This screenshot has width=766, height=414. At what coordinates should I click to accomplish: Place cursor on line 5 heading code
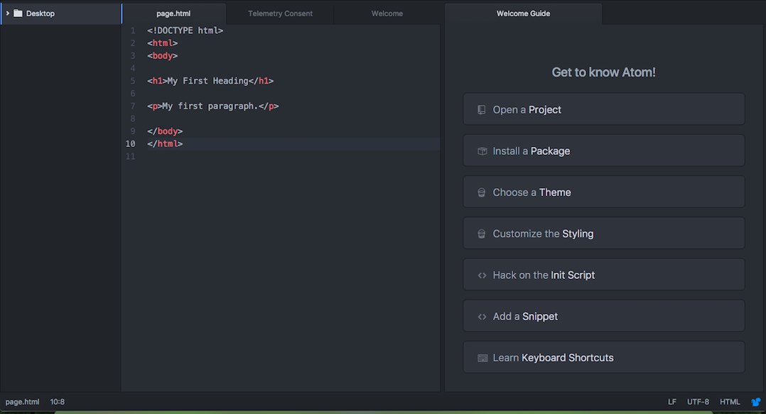210,81
